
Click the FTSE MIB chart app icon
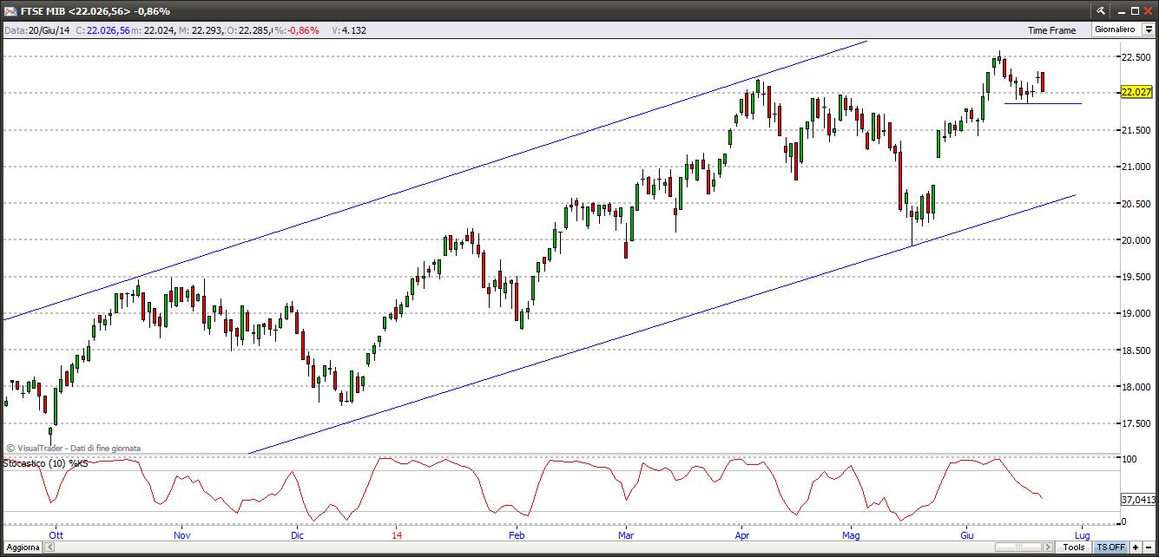[x=10, y=10]
